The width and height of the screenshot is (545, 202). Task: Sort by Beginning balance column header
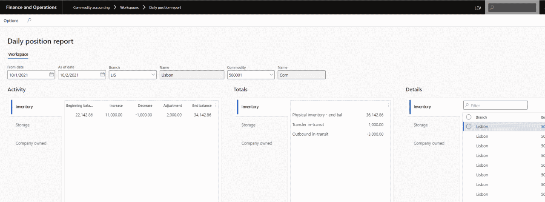(80, 105)
